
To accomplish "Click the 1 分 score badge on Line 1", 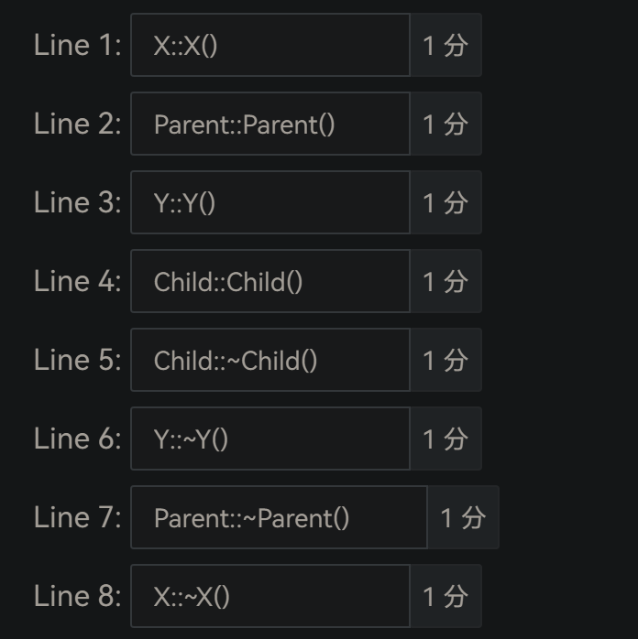I will [445, 45].
